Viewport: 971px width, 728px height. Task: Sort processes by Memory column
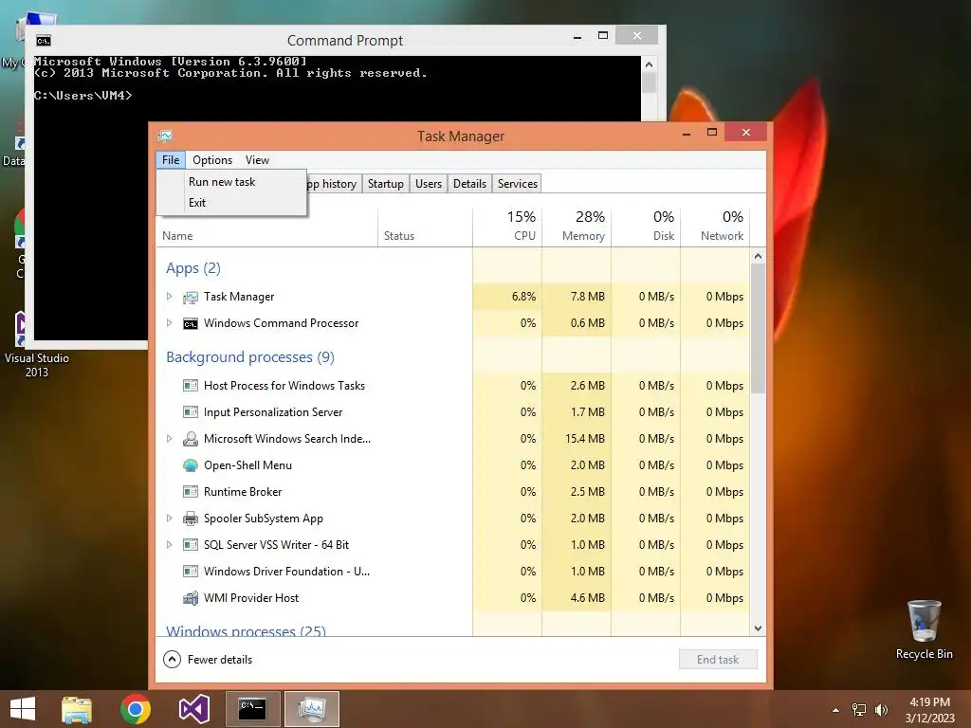click(x=577, y=227)
